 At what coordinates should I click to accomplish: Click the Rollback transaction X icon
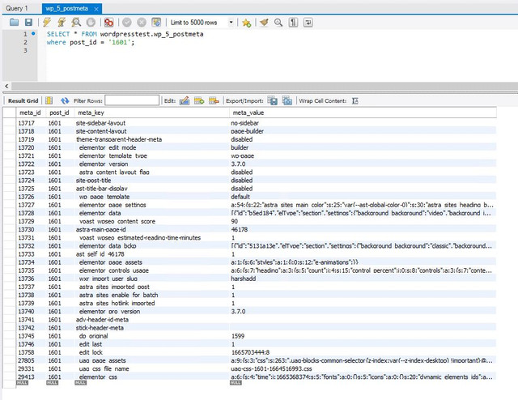point(142,23)
